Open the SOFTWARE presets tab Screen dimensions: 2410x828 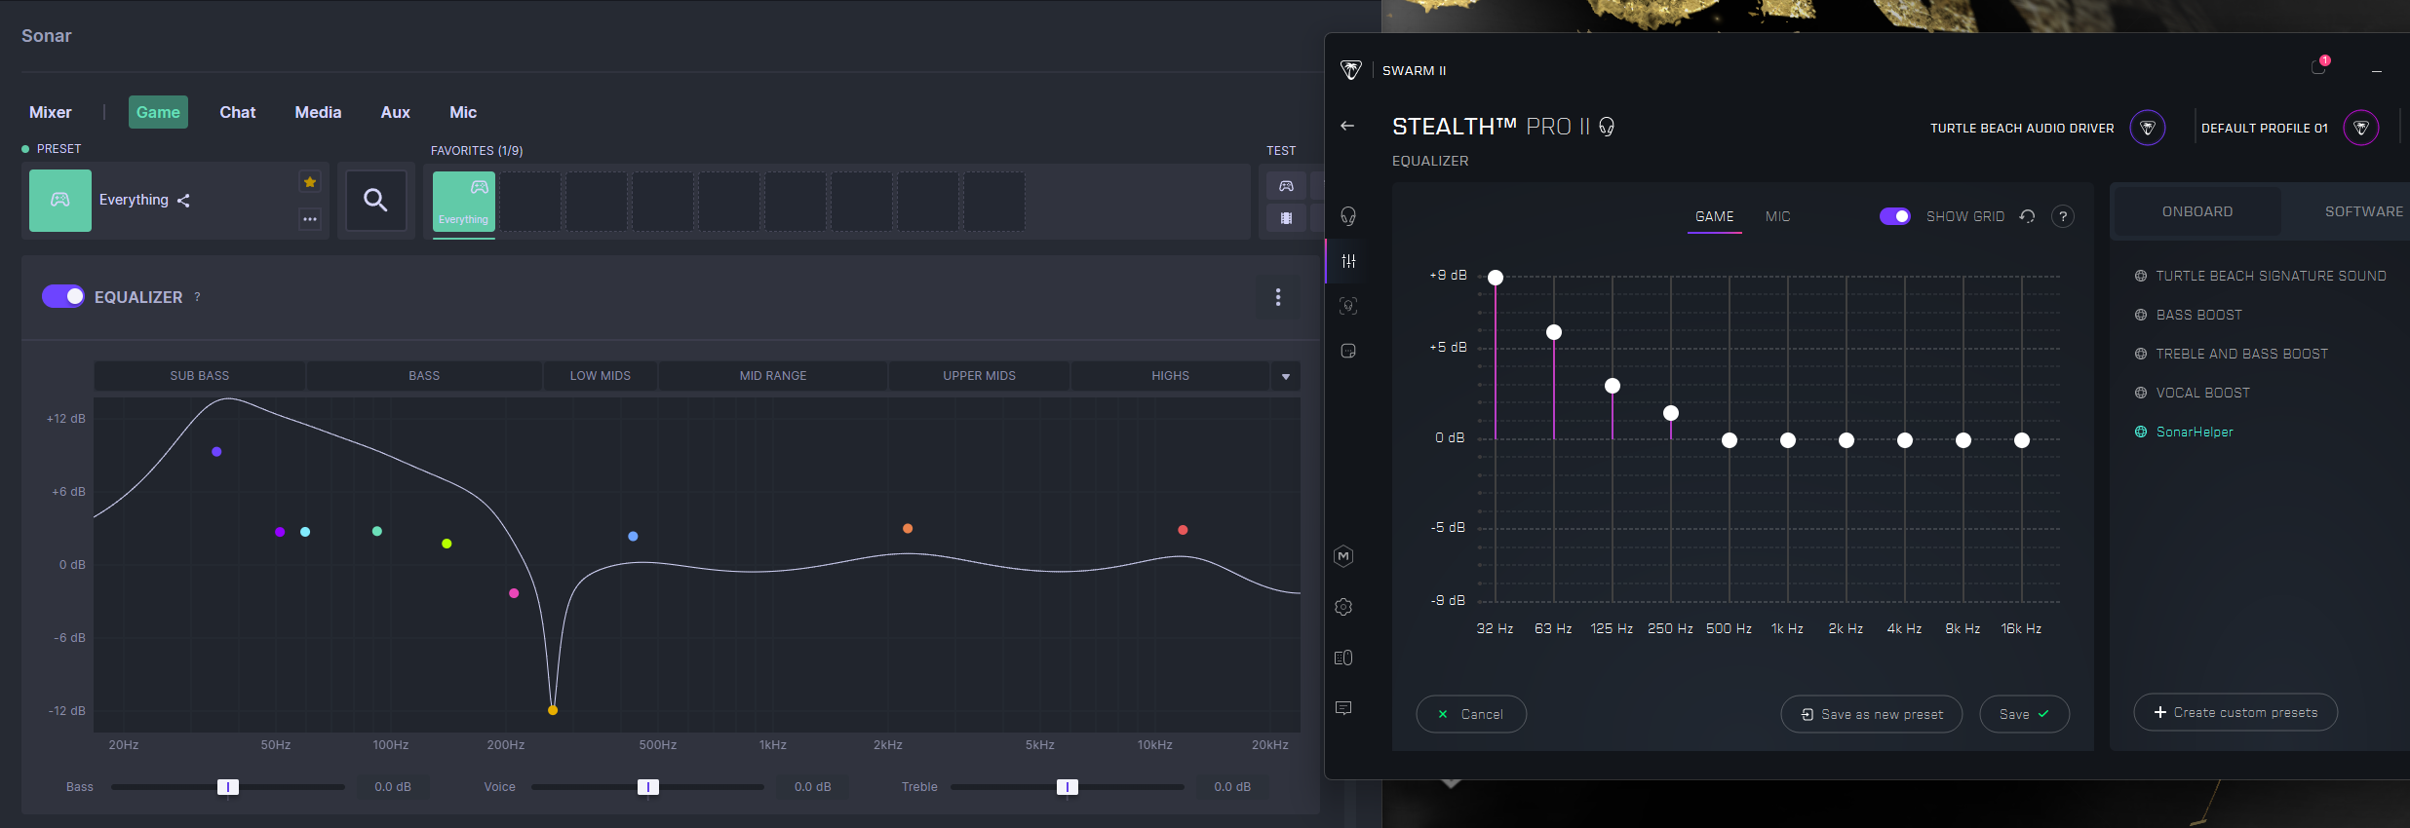[x=2363, y=211]
